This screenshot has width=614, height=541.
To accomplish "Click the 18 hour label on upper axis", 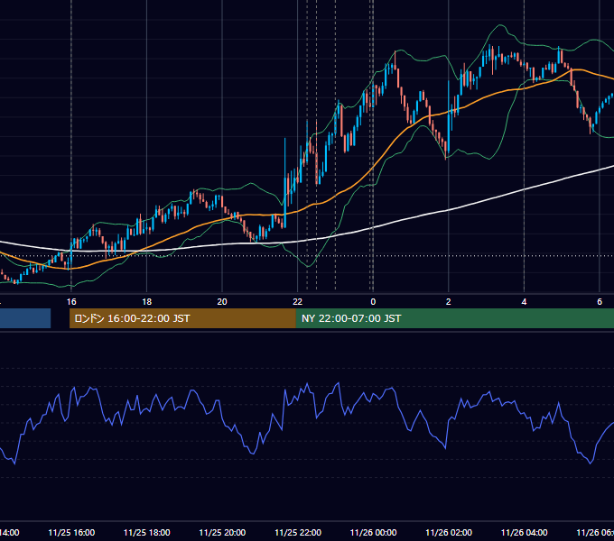I will [146, 301].
